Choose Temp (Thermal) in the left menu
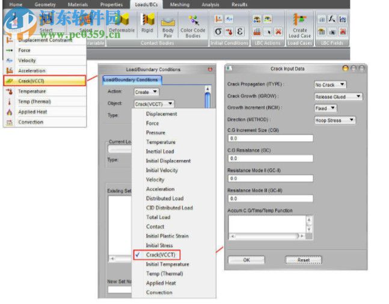 pos(44,102)
